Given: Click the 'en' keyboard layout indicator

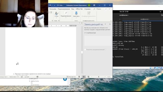Looking at the screenshot, I should (160, 12).
